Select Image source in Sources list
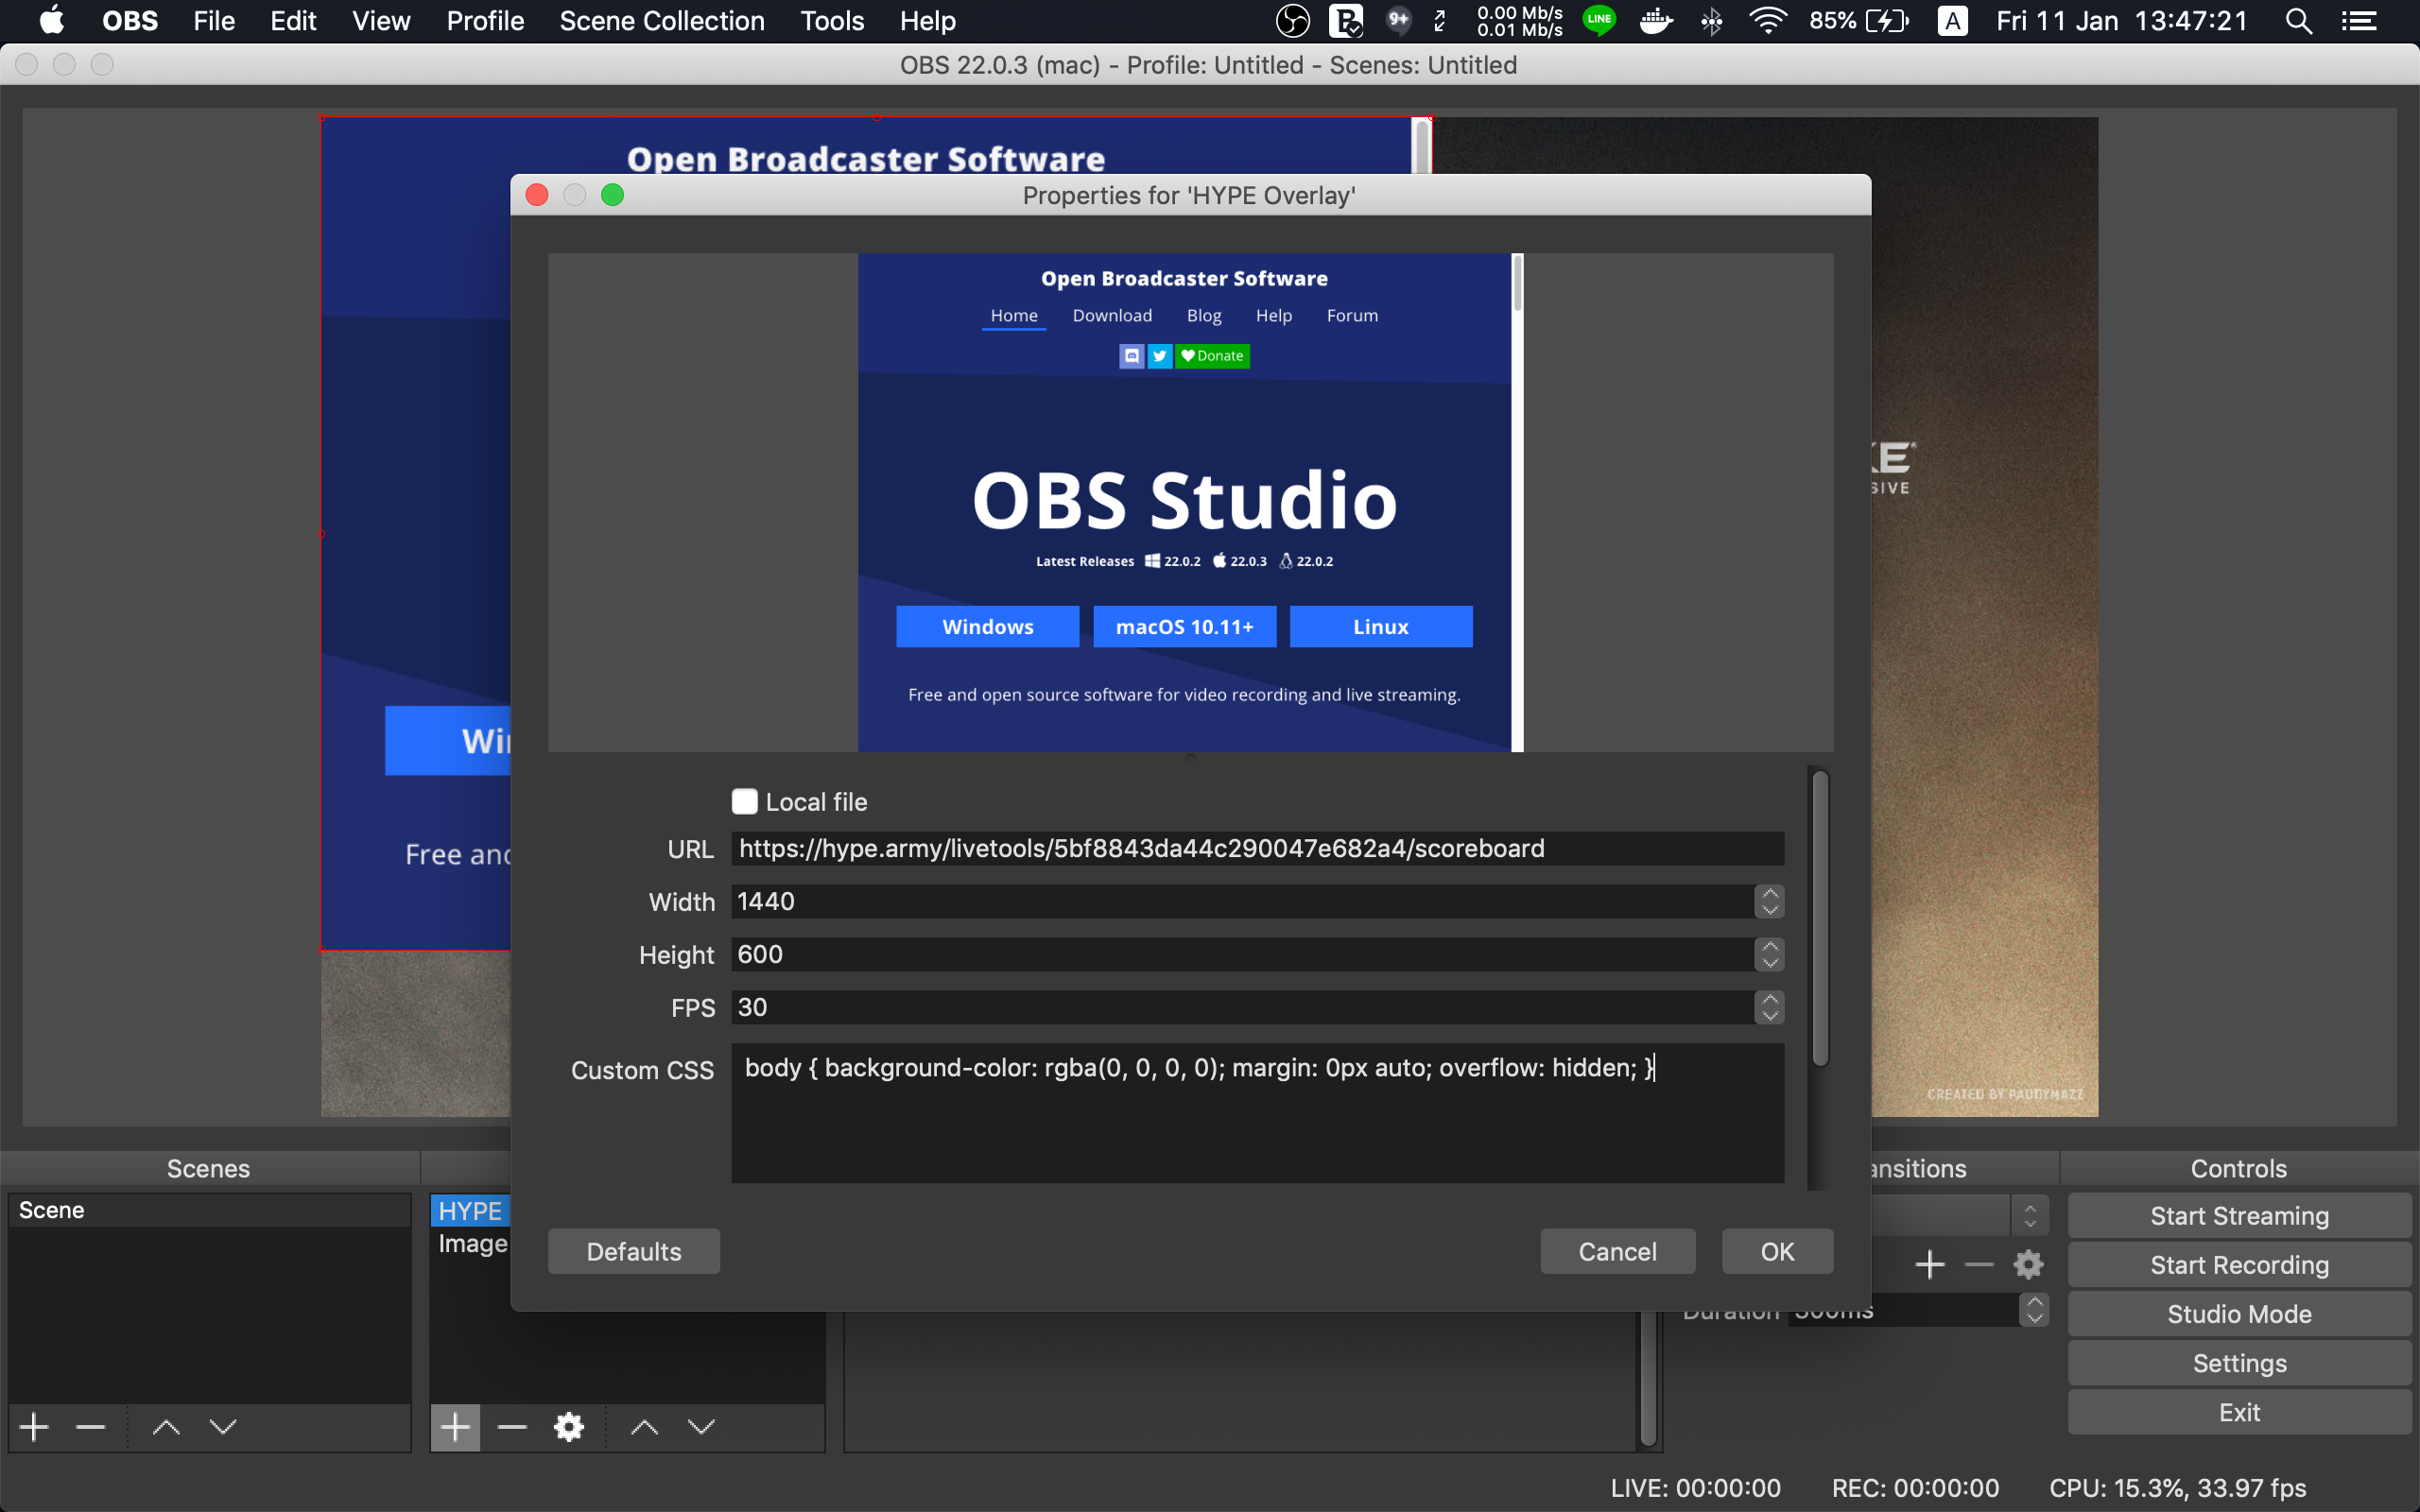Viewport: 2420px width, 1512px height. [x=472, y=1244]
